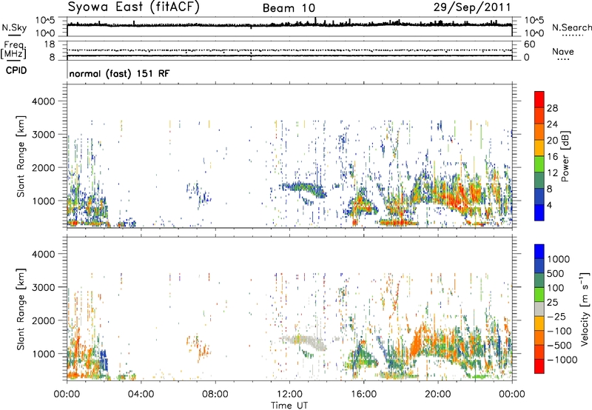
Task: Click the '20:00' time tick label
Action: pos(437,394)
